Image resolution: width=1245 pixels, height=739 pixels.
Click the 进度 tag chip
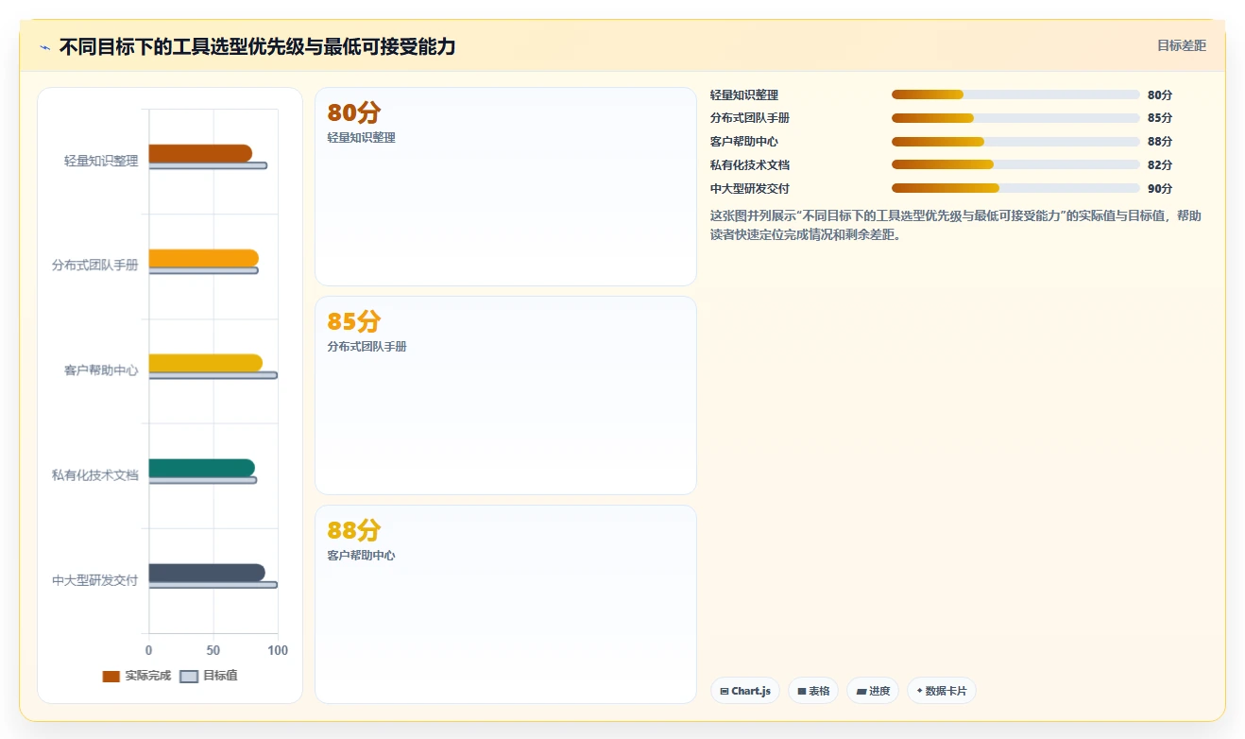[x=873, y=691]
